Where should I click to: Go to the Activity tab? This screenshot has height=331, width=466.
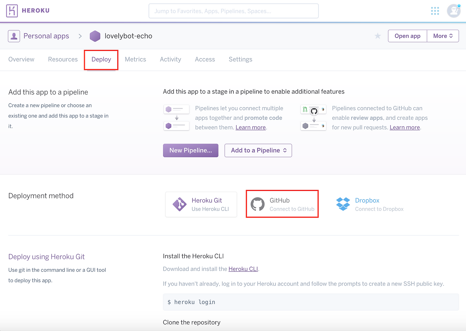coord(170,59)
